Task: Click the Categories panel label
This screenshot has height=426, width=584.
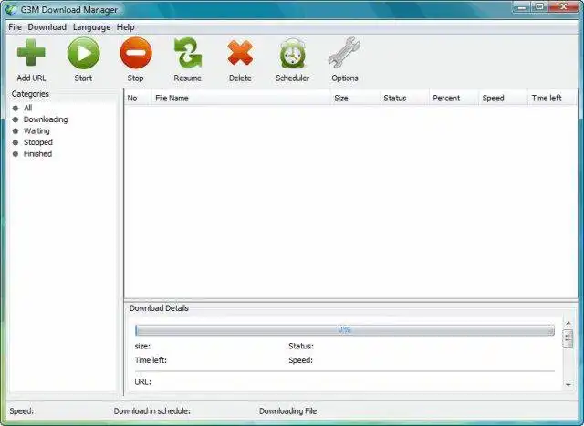Action: 30,94
